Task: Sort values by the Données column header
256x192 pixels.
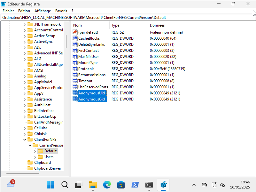Action: point(194,25)
